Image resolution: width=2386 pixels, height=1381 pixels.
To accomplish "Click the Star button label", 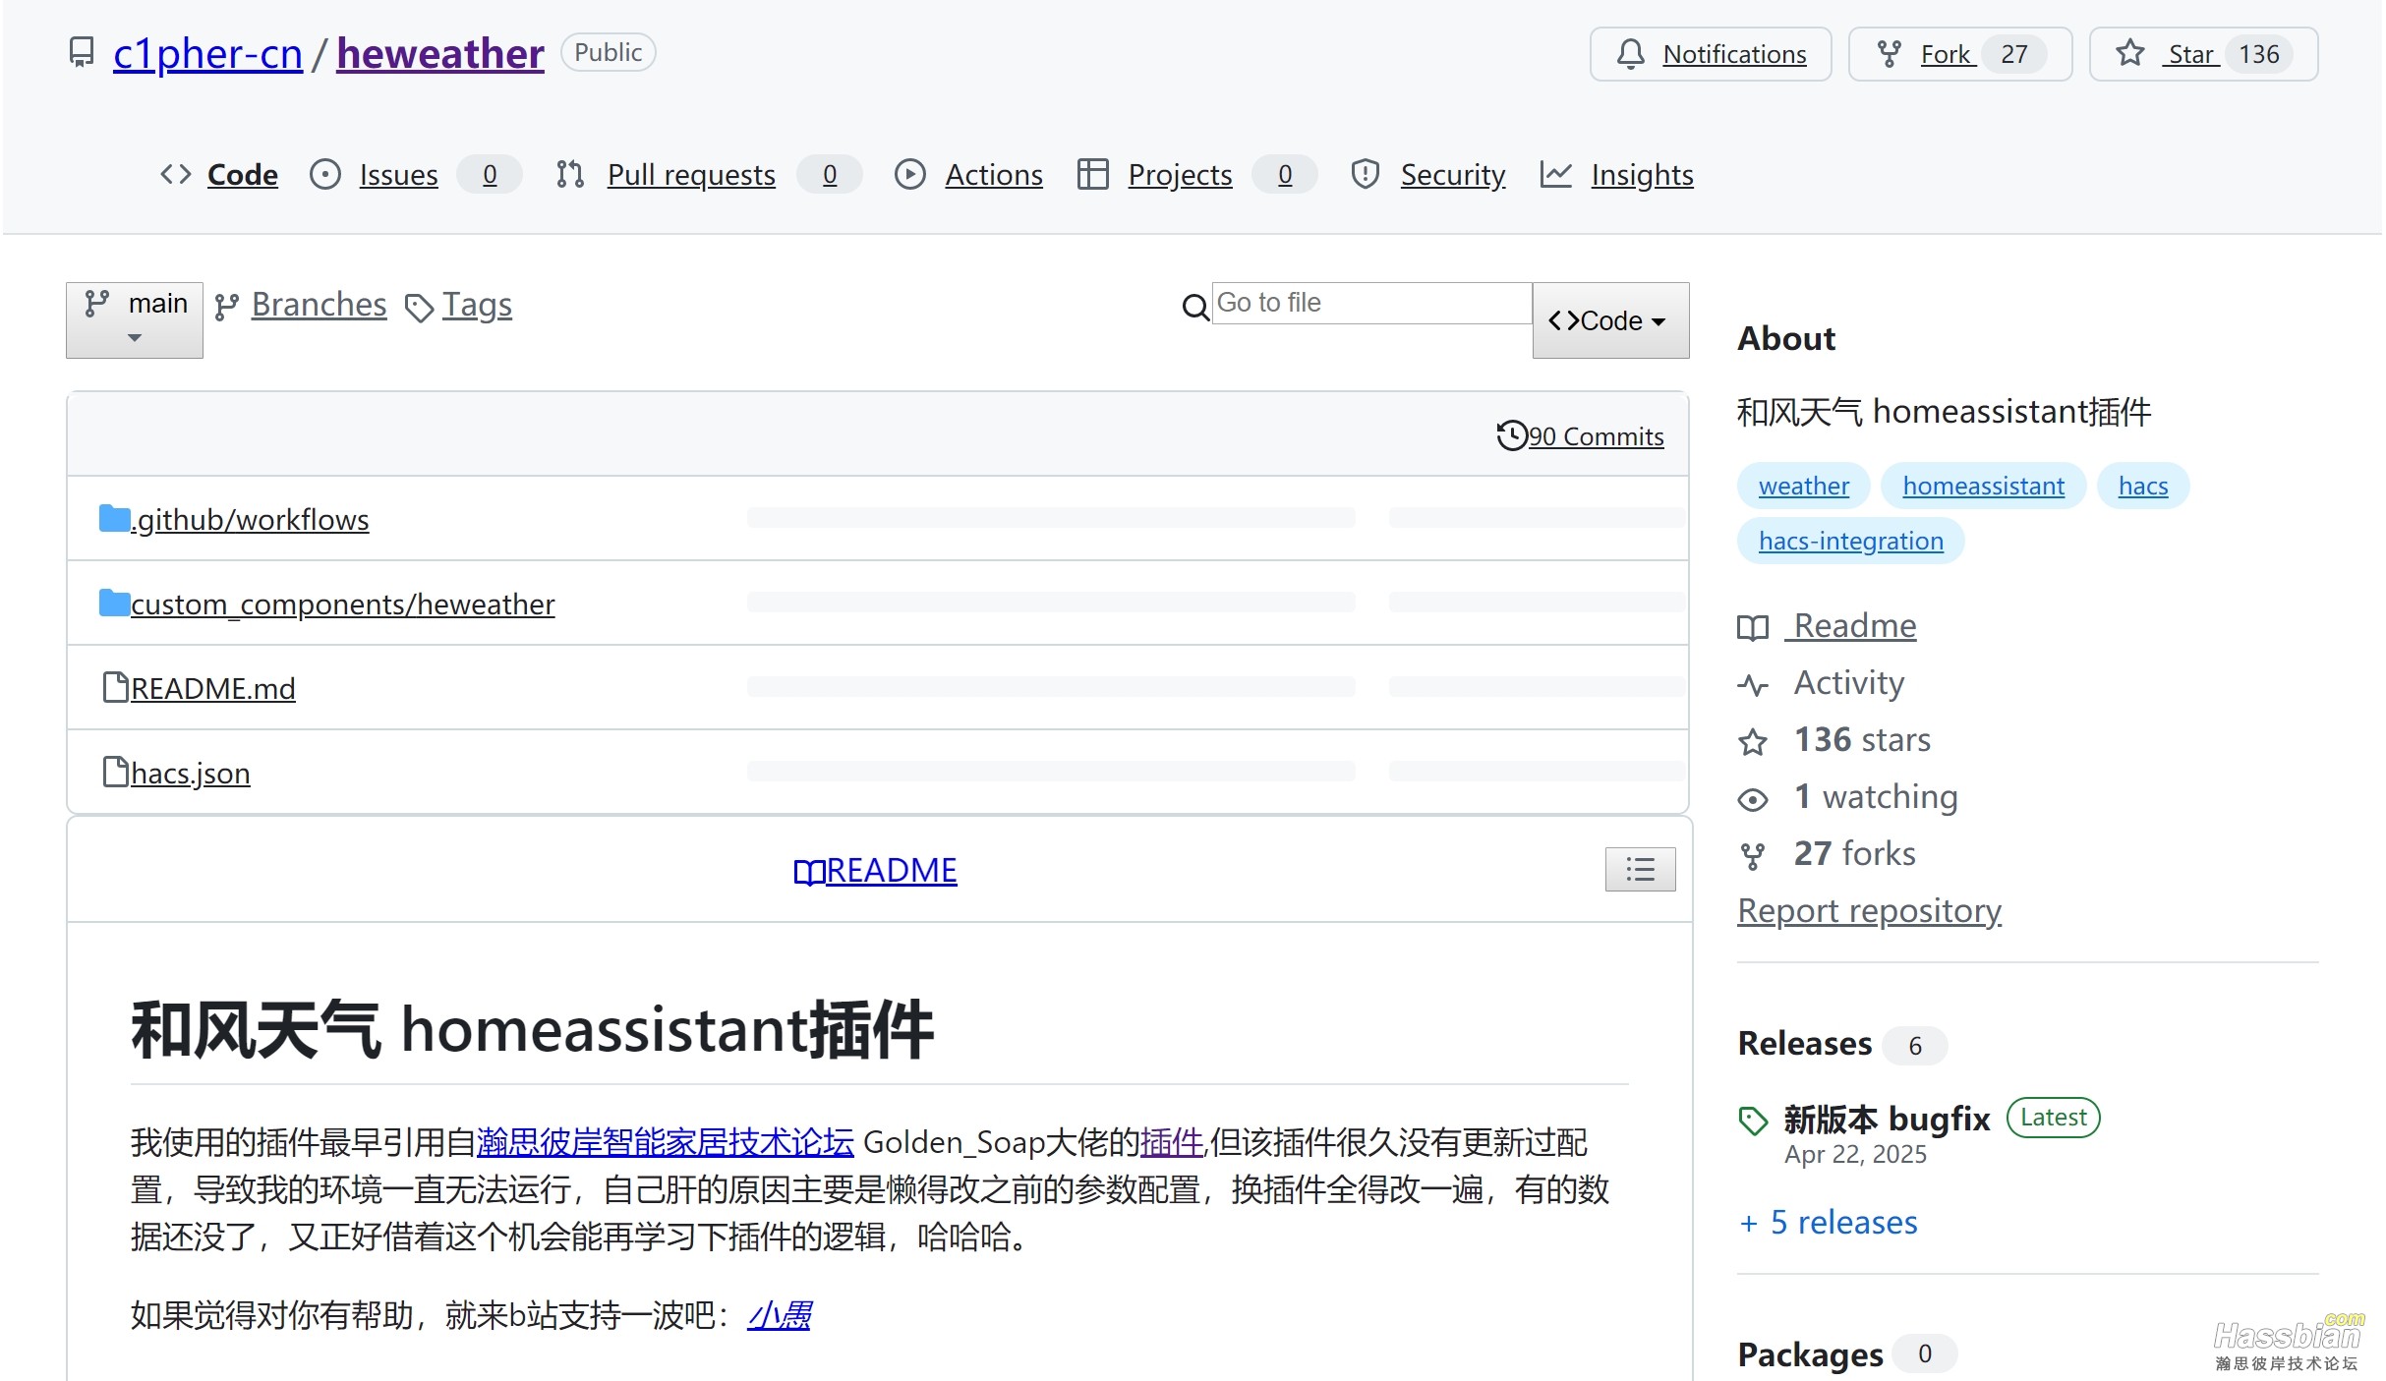I will pyautogui.click(x=2191, y=54).
